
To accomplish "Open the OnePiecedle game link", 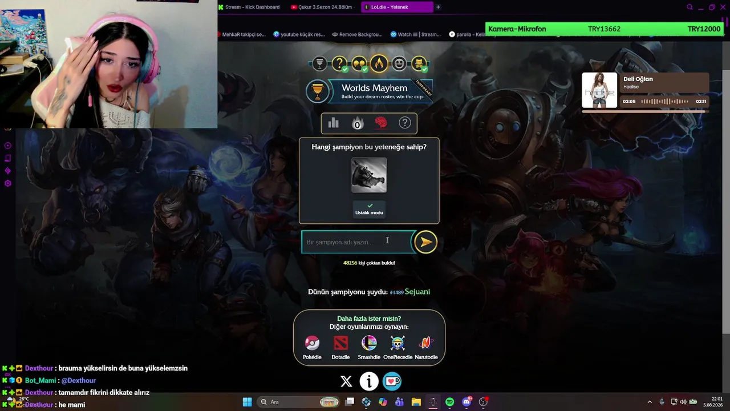I will 398,347.
